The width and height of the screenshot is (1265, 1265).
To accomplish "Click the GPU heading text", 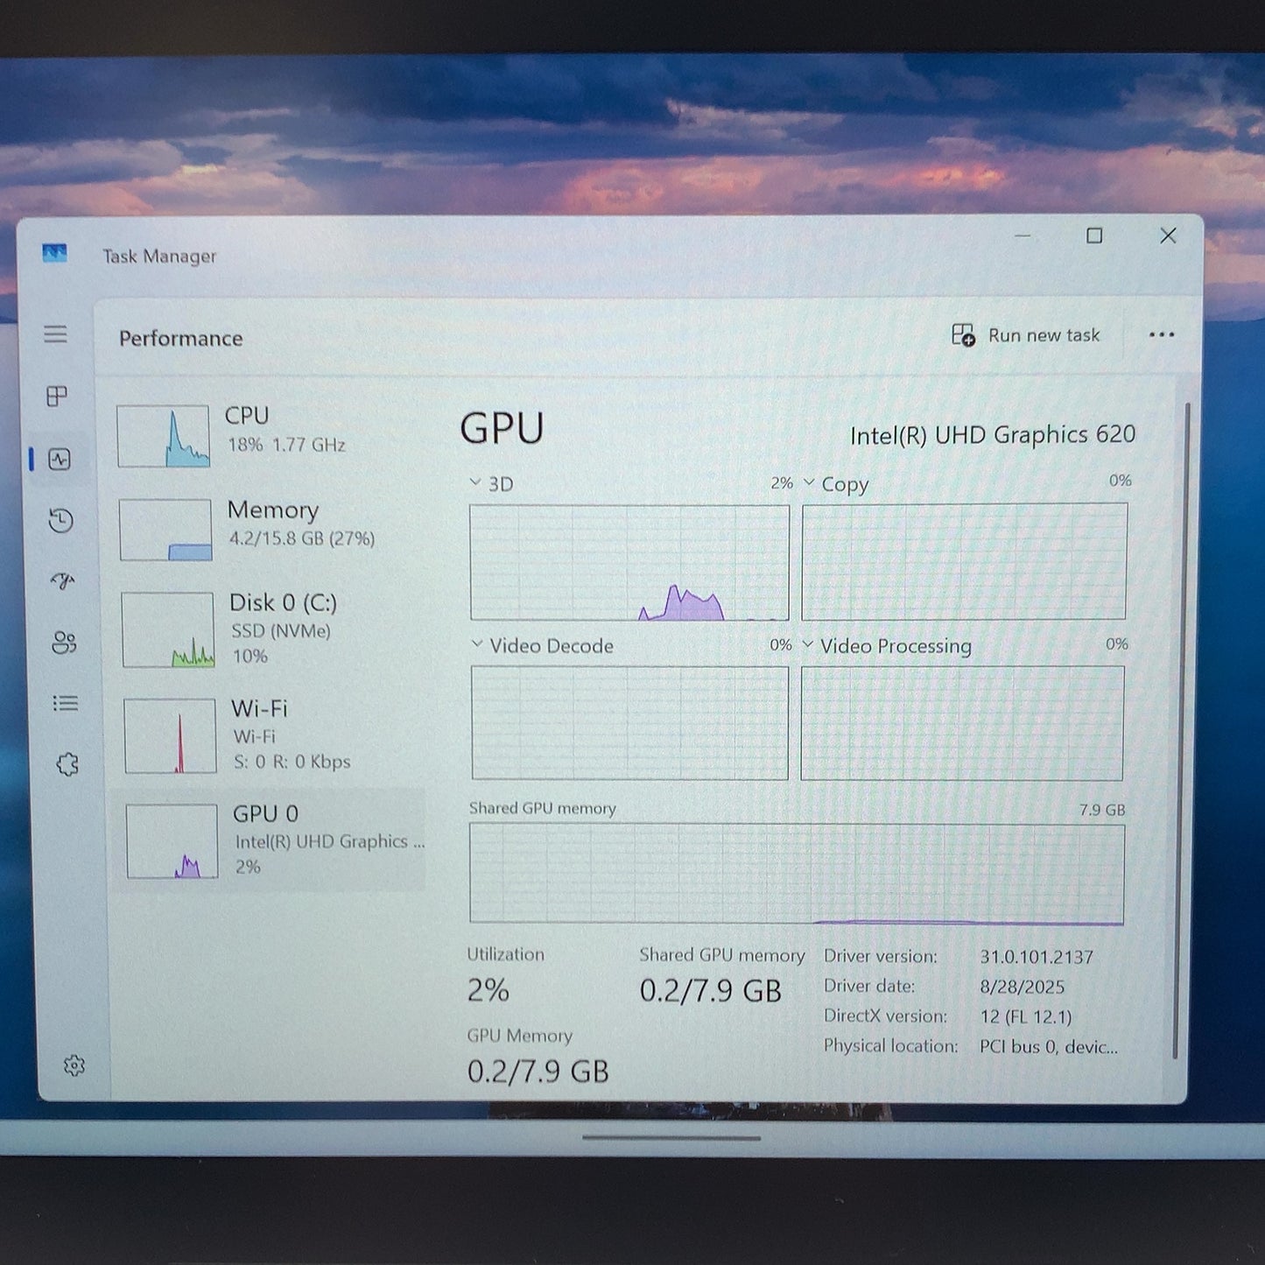I will click(x=502, y=428).
